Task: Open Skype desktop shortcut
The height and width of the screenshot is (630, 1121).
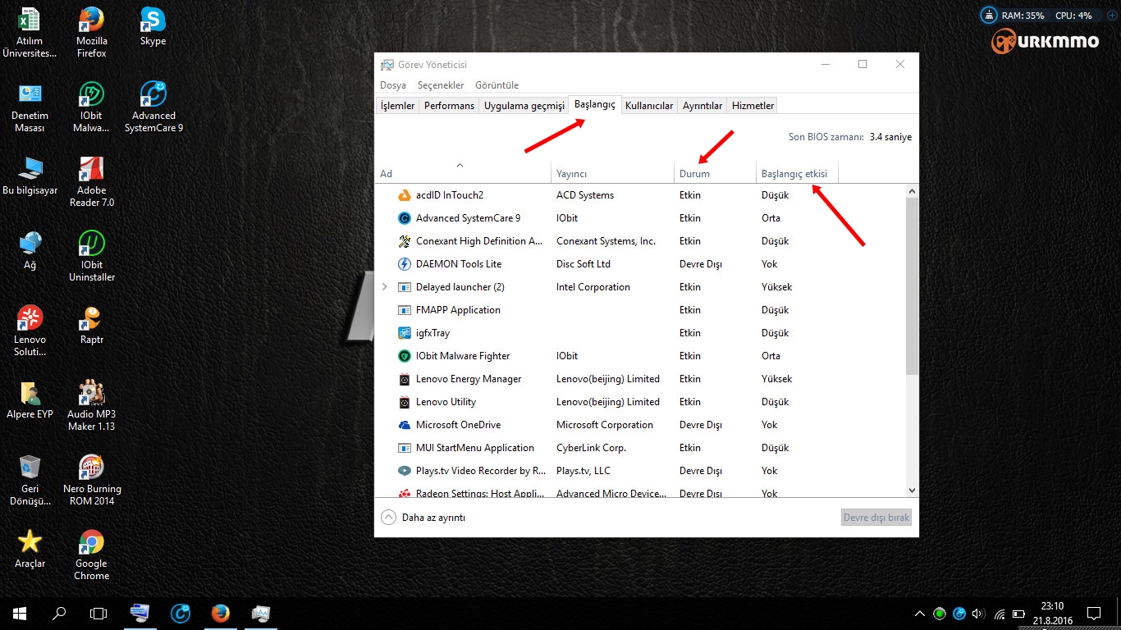Action: point(153,27)
